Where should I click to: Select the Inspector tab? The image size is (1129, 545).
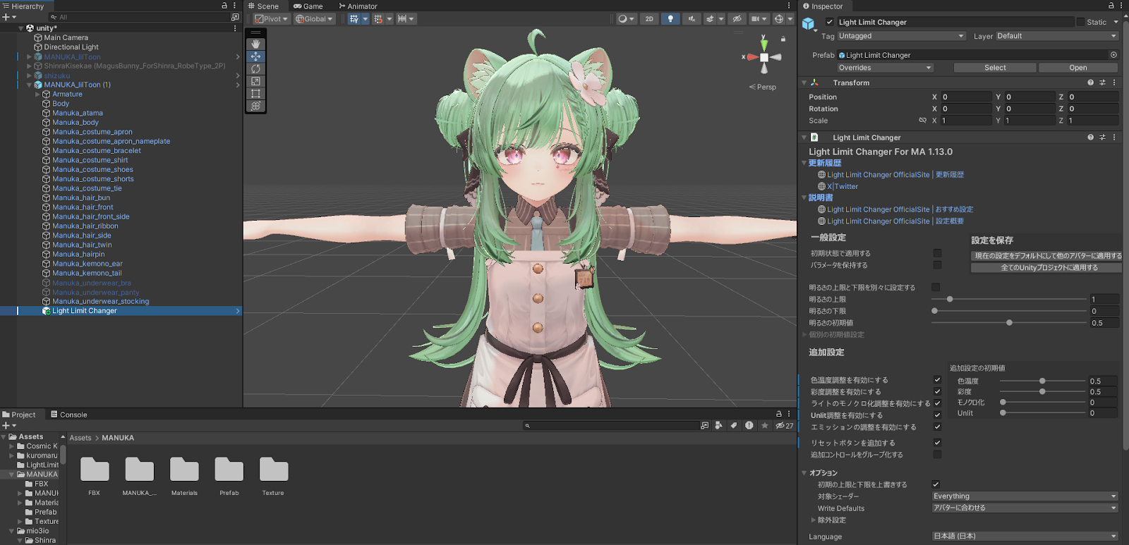tap(823, 6)
